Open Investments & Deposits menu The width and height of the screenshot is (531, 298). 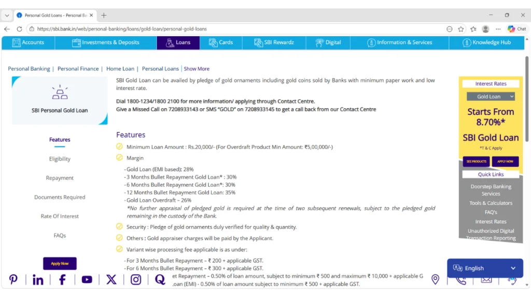click(106, 42)
